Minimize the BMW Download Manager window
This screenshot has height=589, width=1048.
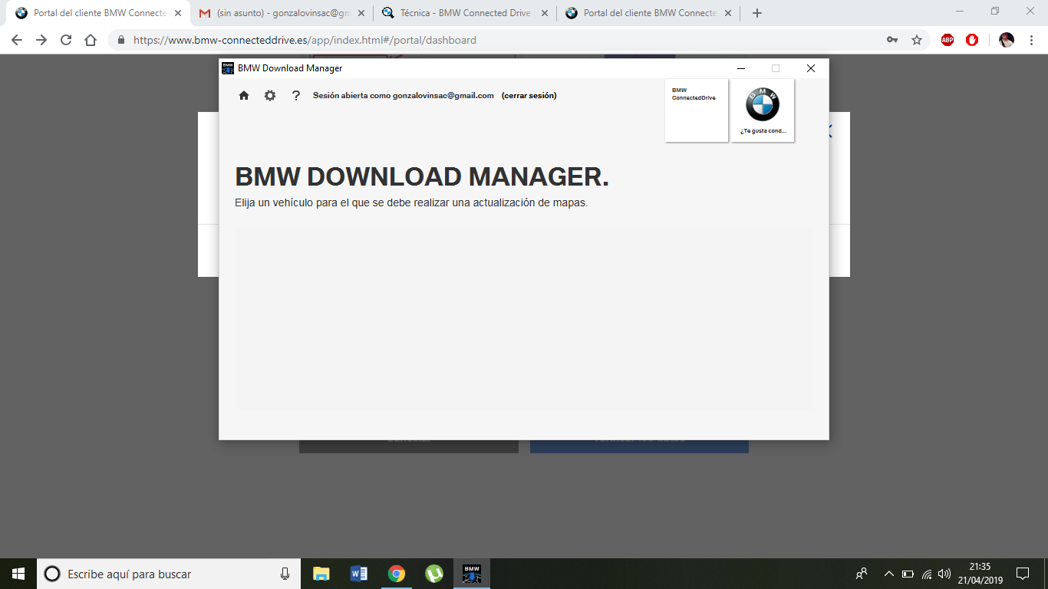coord(741,68)
